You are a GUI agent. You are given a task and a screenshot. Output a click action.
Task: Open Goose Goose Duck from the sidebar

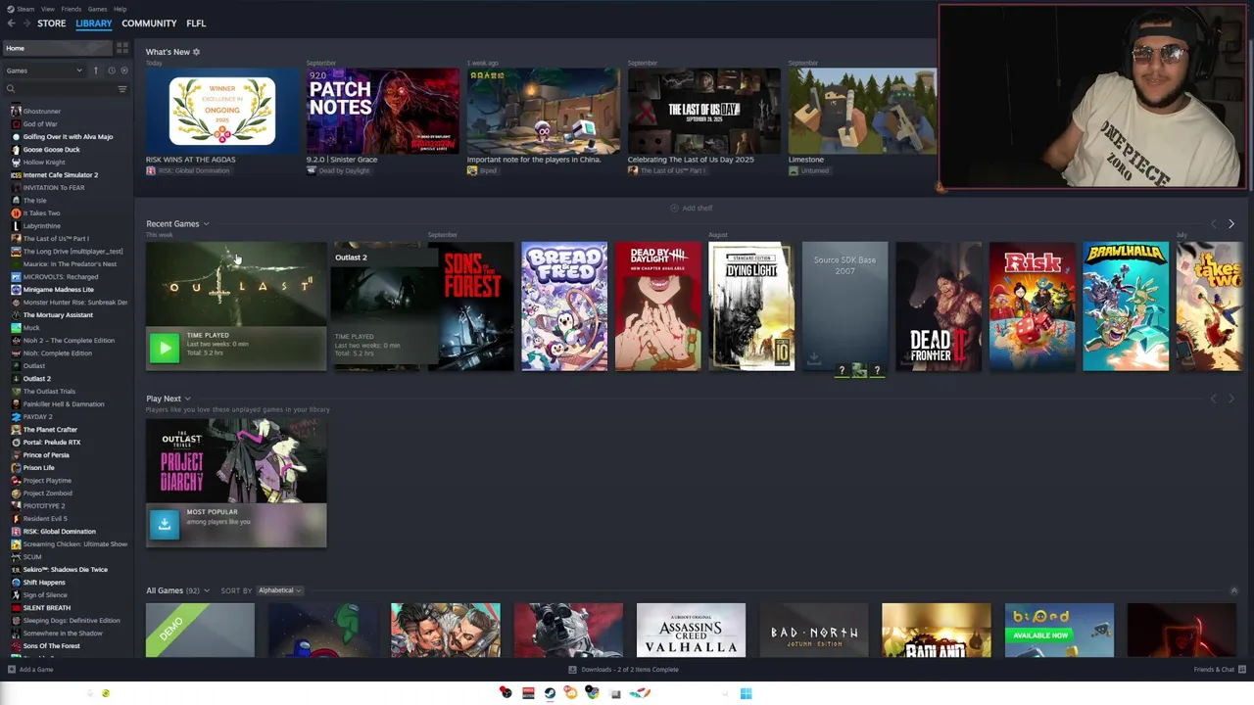51,150
